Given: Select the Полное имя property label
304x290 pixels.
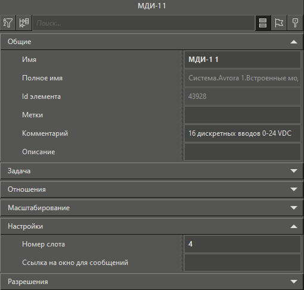Looking at the screenshot, I should point(42,78).
